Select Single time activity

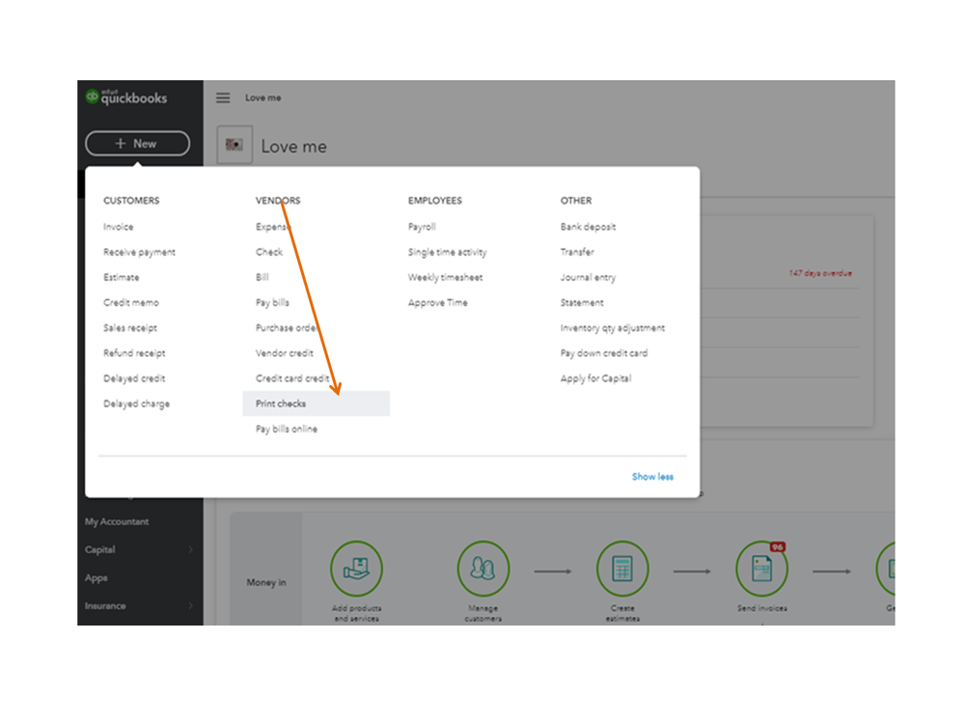coord(447,252)
